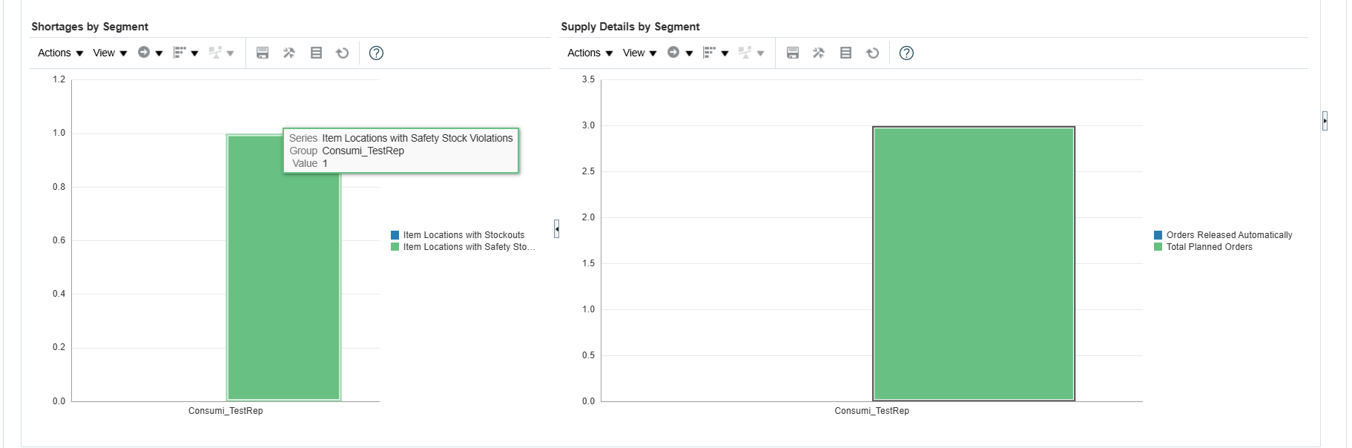The image size is (1352, 448).
Task: Open Actions menu in Supply Details by Segment
Action: [590, 53]
